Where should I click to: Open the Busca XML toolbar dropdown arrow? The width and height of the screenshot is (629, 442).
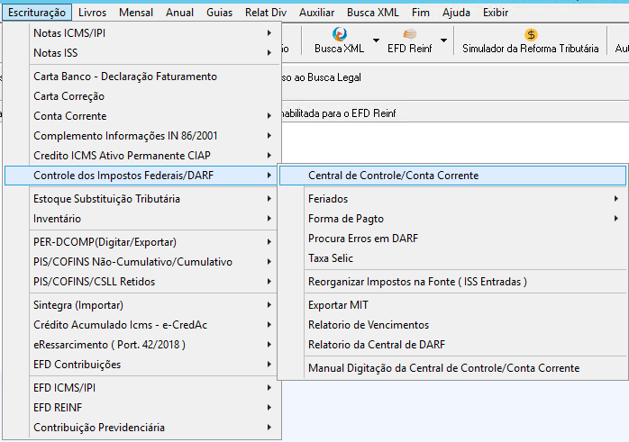[376, 41]
